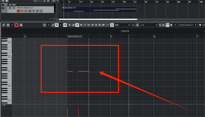This screenshot has height=117, width=205.
Task: Select the Line drawing tool
Action: [x=107, y=25]
